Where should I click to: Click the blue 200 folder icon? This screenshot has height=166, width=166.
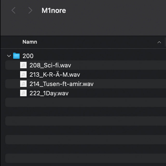pos(16,56)
